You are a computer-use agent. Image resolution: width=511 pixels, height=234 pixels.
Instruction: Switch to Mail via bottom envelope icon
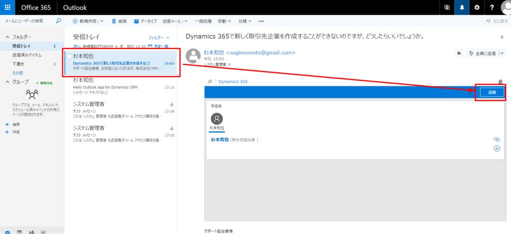(x=7, y=232)
